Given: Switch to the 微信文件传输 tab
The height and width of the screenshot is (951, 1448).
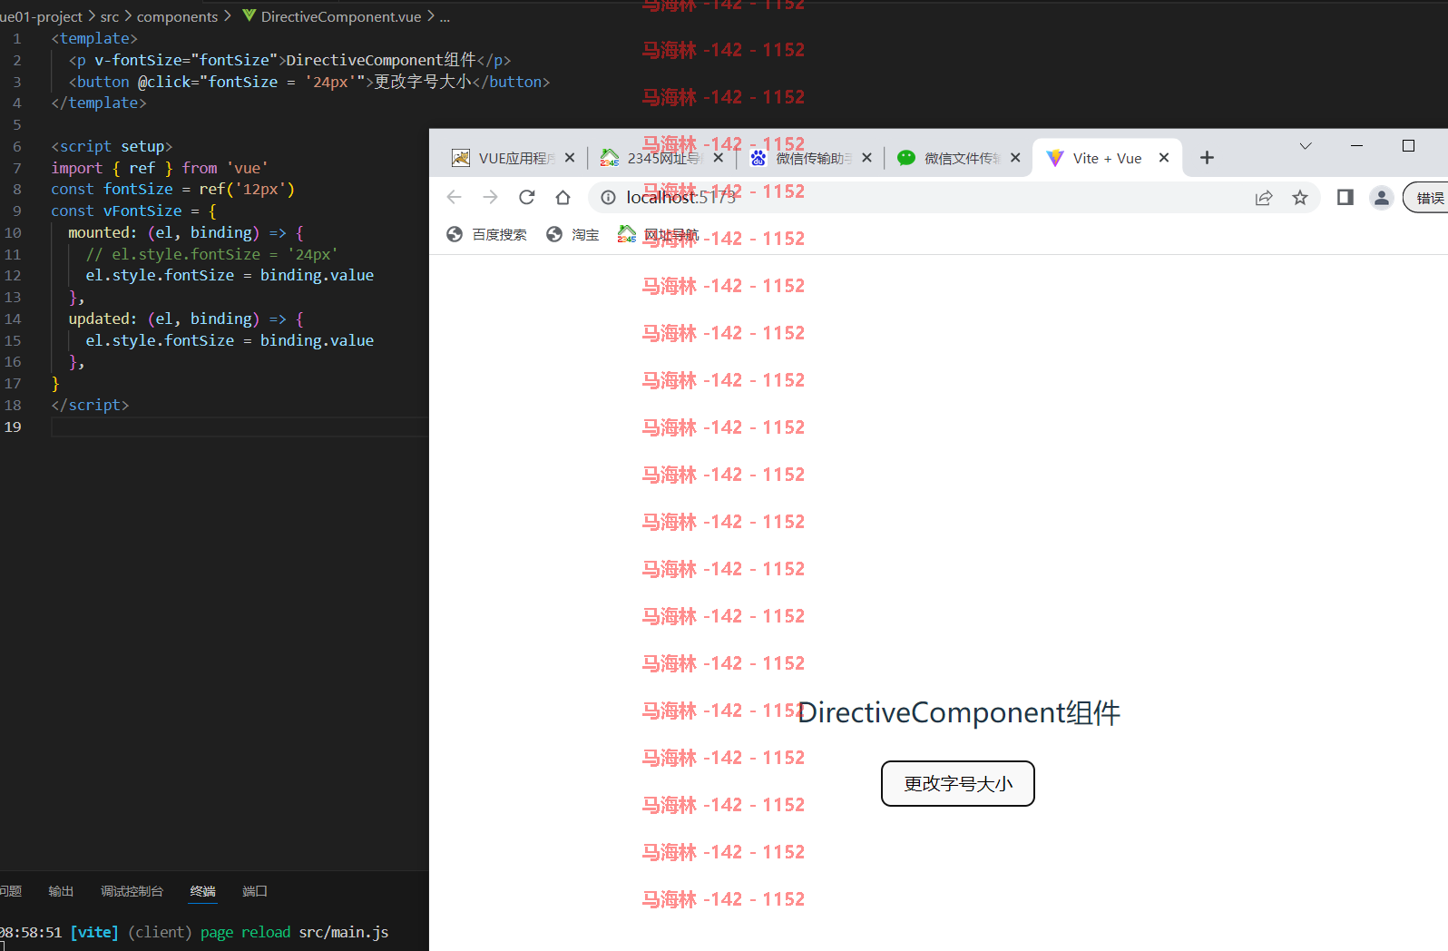Looking at the screenshot, I should 961,158.
